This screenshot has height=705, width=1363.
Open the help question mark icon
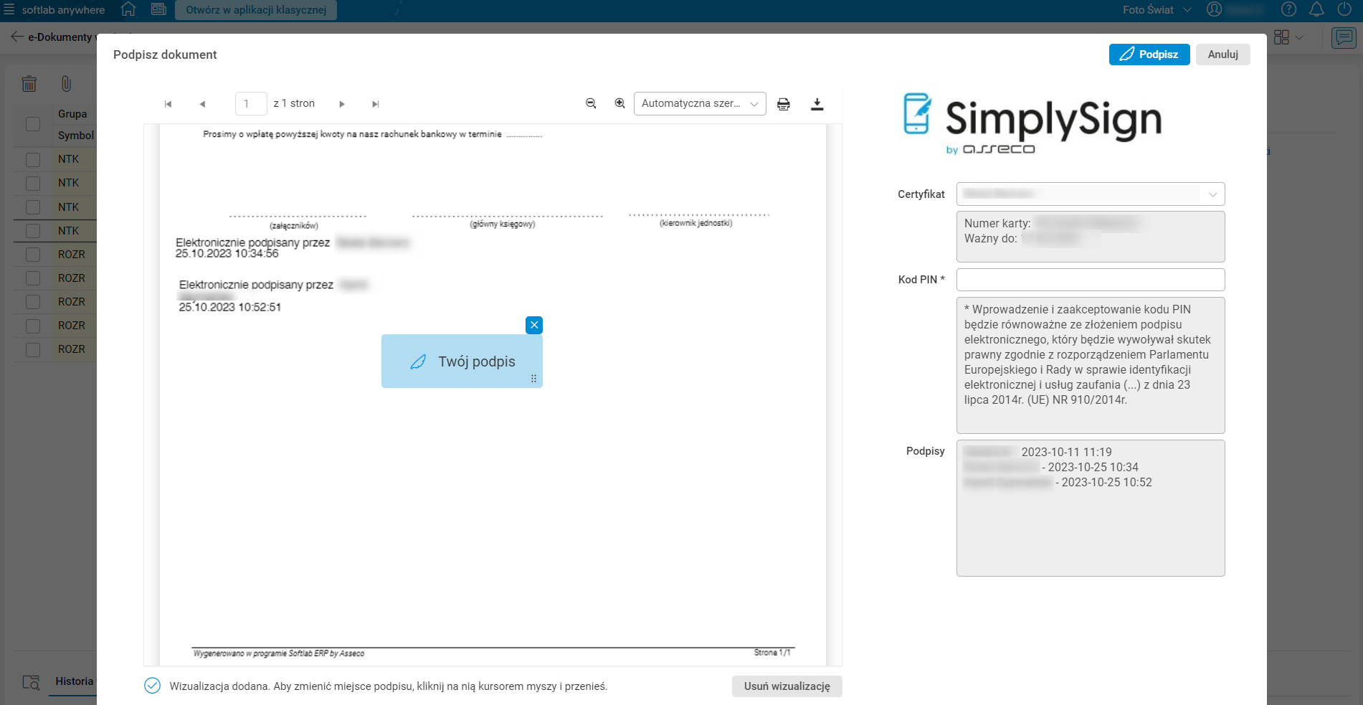click(1289, 9)
